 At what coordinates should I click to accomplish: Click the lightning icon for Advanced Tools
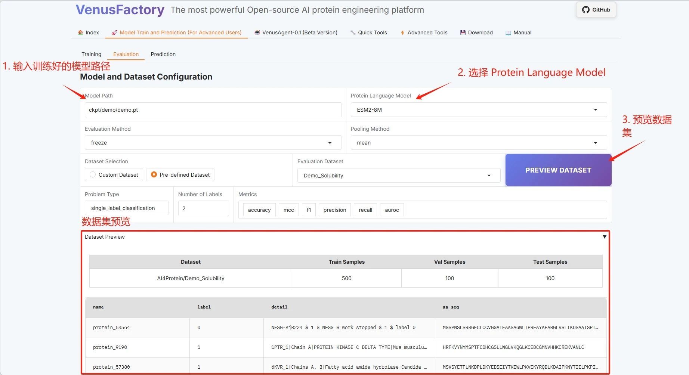pos(402,32)
